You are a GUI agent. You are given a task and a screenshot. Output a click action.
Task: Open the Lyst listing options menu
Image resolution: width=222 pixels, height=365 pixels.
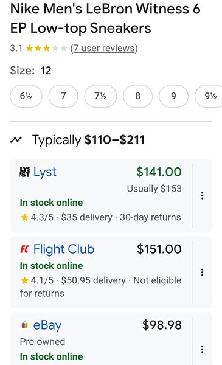tap(202, 195)
